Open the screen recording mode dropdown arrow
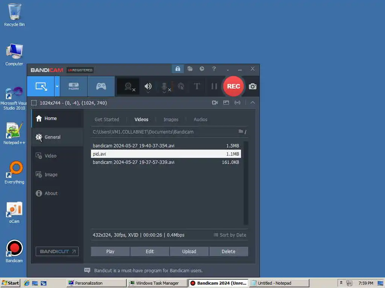 pyautogui.click(x=57, y=86)
